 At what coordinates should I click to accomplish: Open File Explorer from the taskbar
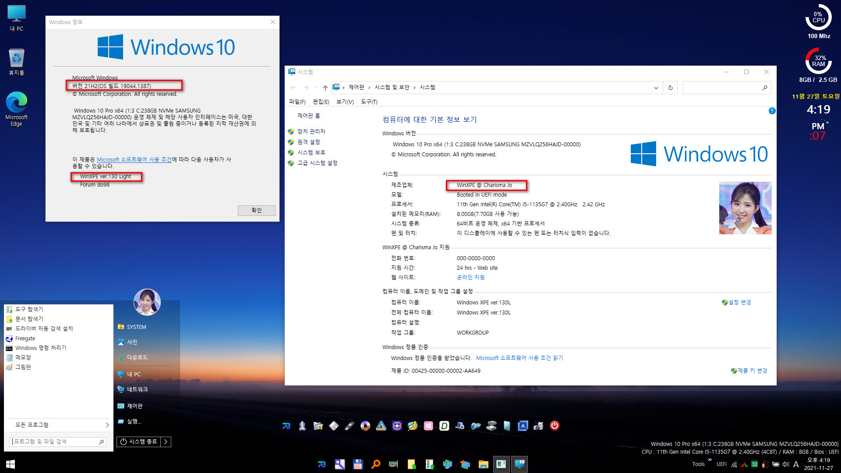click(x=483, y=464)
